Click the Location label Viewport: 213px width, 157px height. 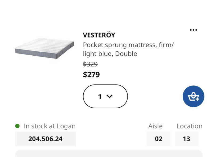[190, 126]
